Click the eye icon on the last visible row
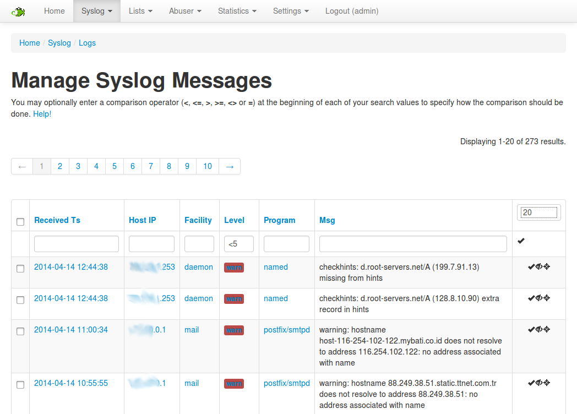577x414 pixels. [538, 383]
